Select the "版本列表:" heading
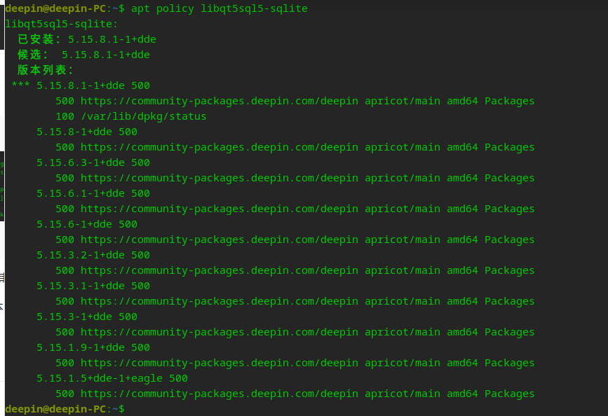Screen dimensions: 608x416 [x=46, y=70]
